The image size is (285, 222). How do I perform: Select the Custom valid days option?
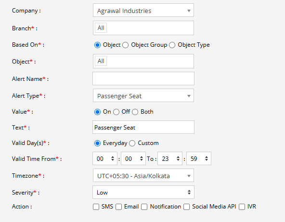click(x=132, y=144)
